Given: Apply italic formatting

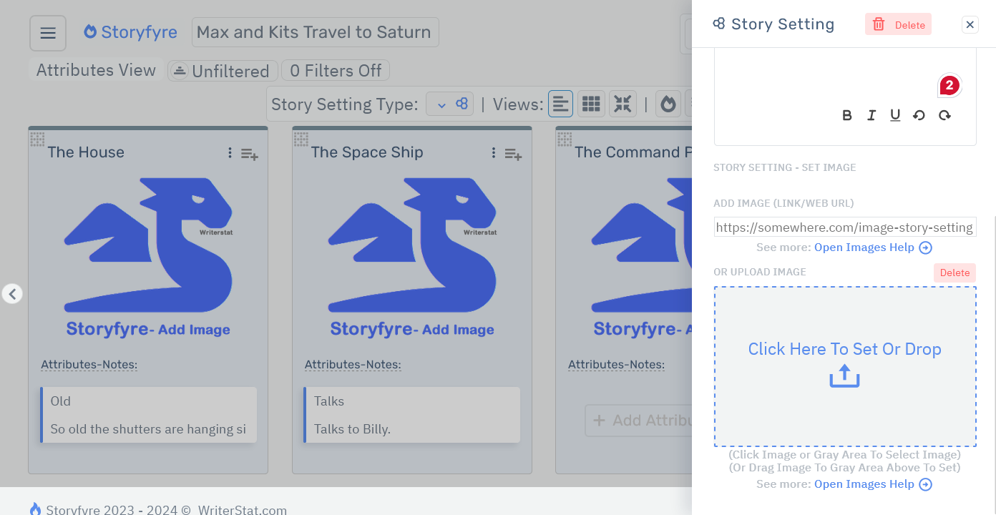Looking at the screenshot, I should point(871,115).
